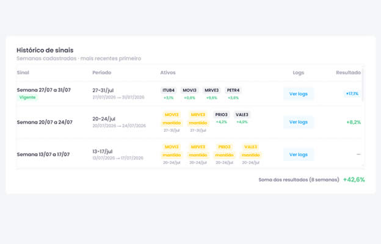Click MRVE3 chip in the current week row
The width and height of the screenshot is (381, 244).
(211, 90)
